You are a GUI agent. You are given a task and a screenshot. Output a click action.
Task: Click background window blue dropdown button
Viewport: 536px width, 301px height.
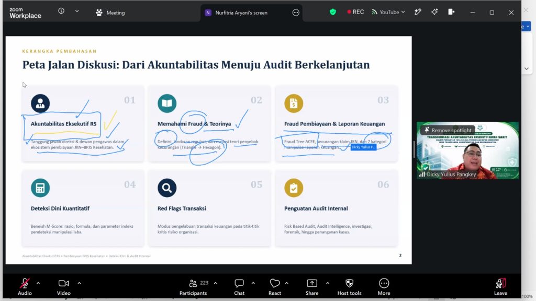pyautogui.click(x=526, y=26)
